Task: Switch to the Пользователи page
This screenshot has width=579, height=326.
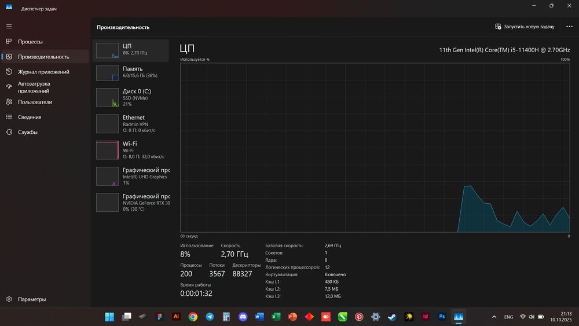Action: (45, 102)
